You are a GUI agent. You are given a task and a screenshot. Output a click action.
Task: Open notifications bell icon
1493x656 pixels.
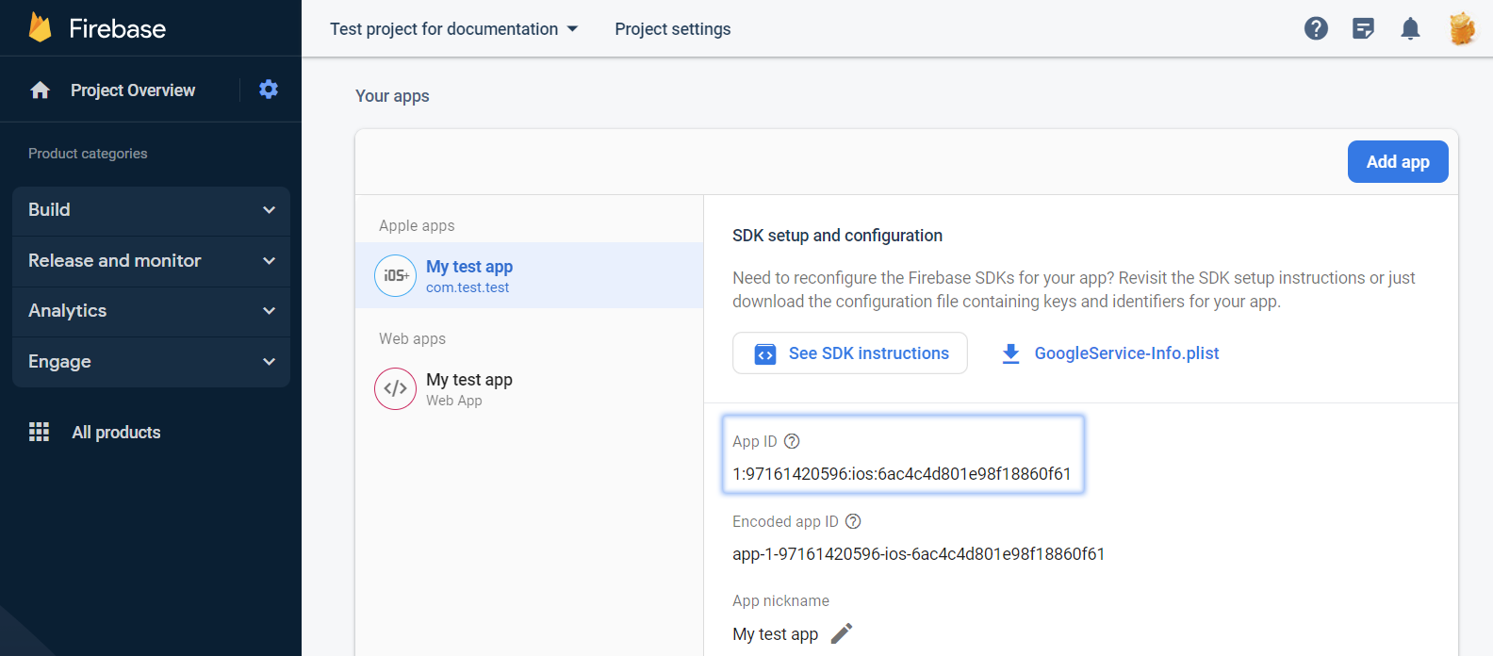coord(1410,28)
